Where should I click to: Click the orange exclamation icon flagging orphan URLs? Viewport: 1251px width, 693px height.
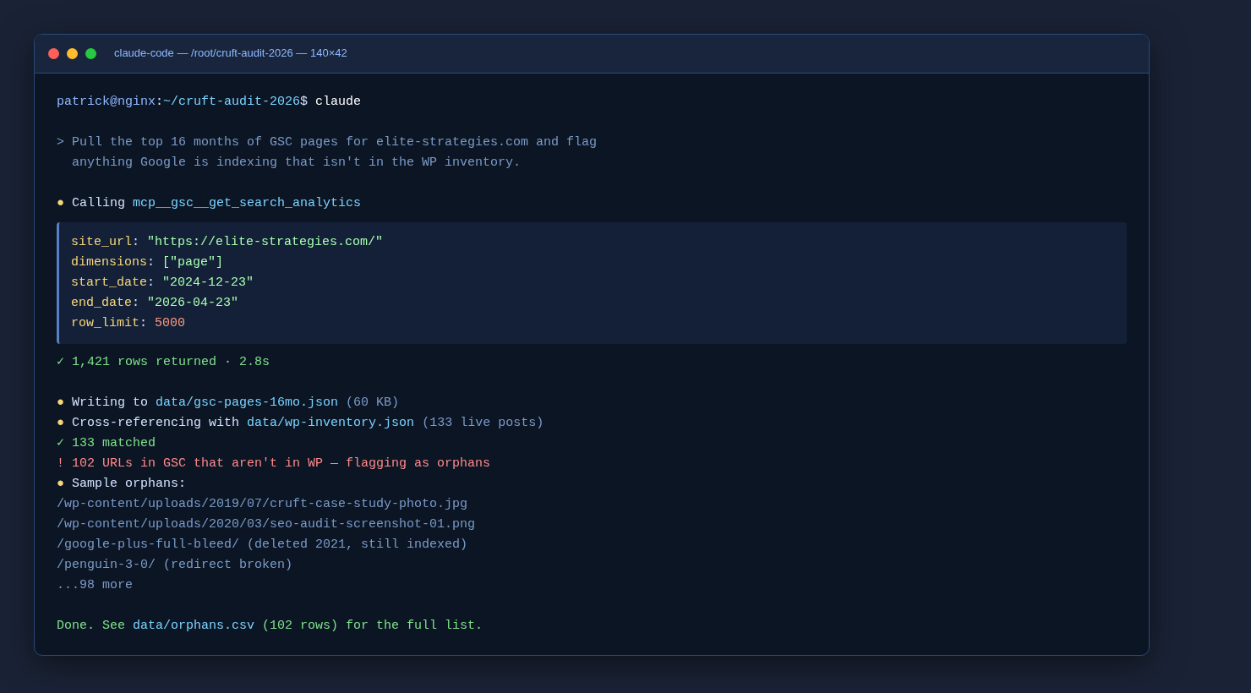[x=60, y=462]
